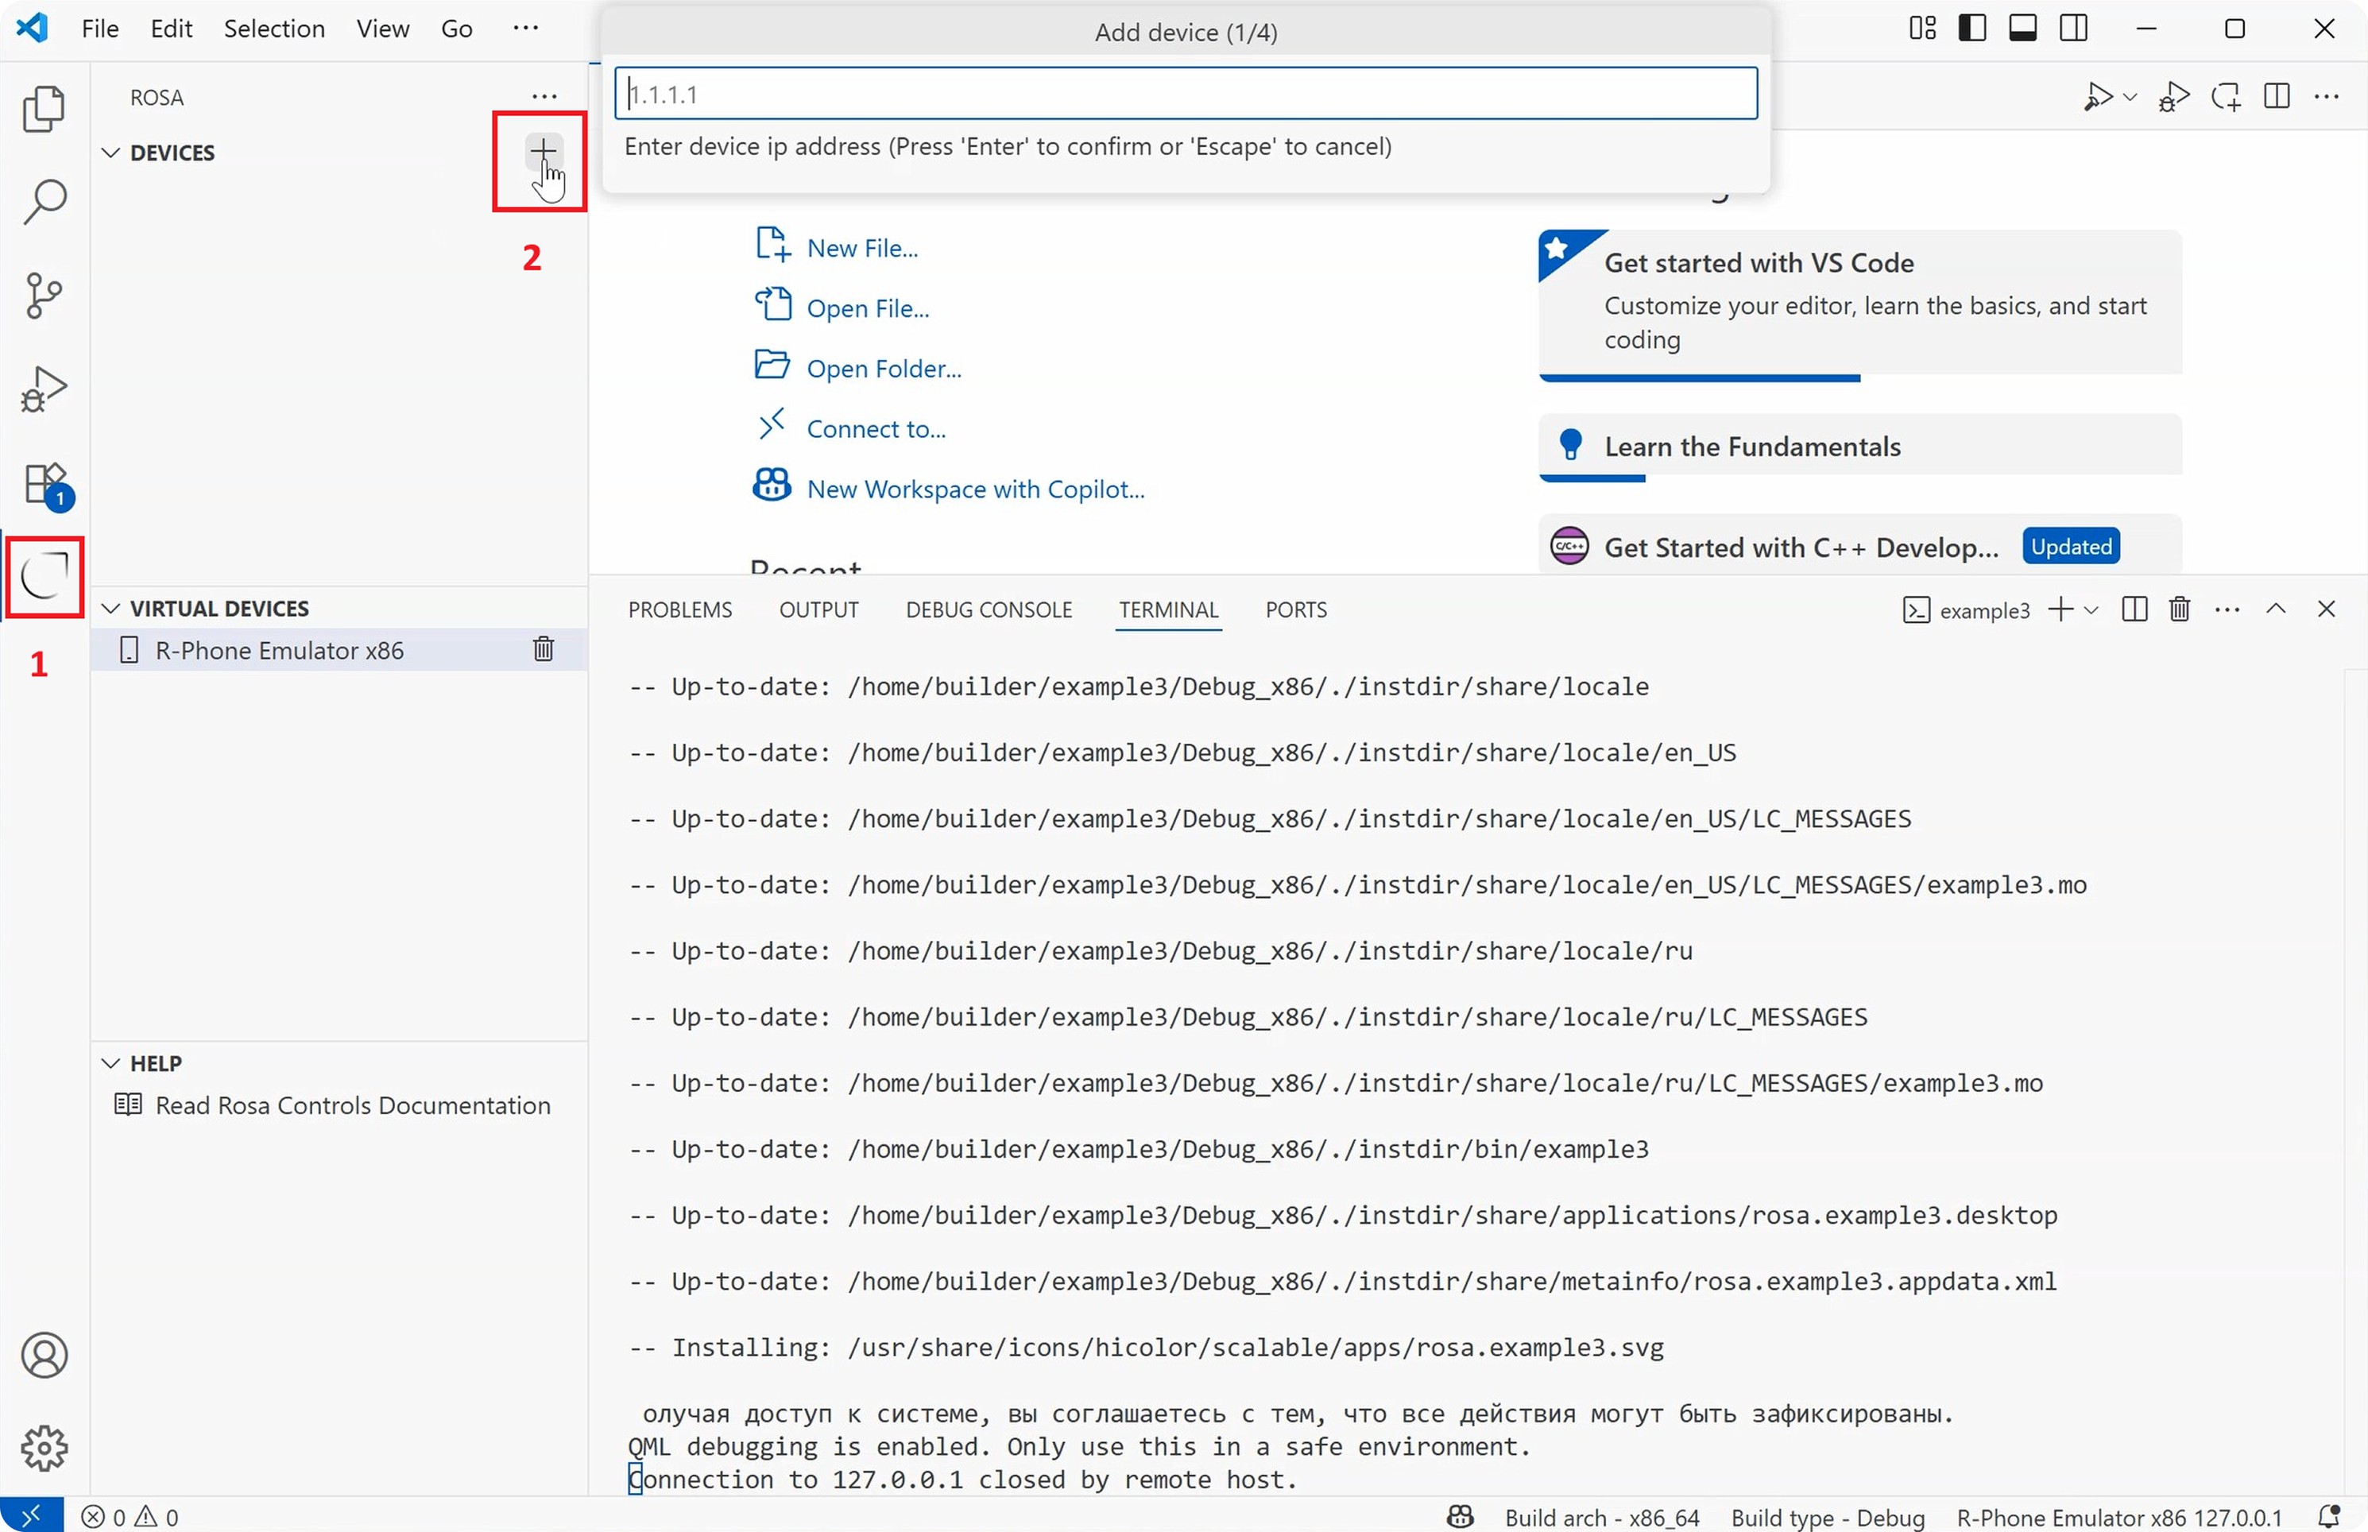Open the Explorer view in activity bar
The width and height of the screenshot is (2368, 1532).
click(x=44, y=108)
